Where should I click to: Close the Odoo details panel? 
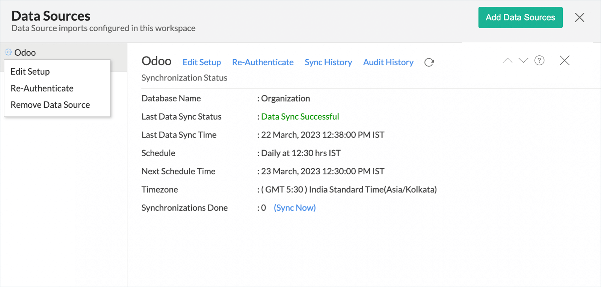tap(564, 60)
